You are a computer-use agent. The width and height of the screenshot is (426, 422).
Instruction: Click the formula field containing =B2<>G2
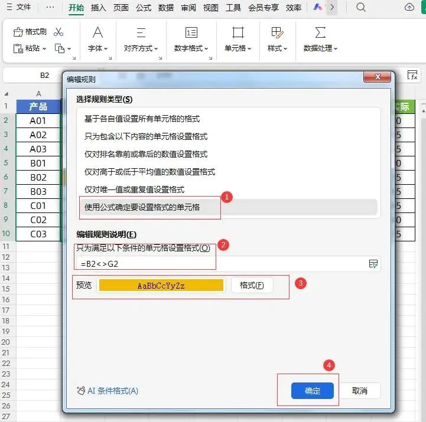tap(227, 264)
